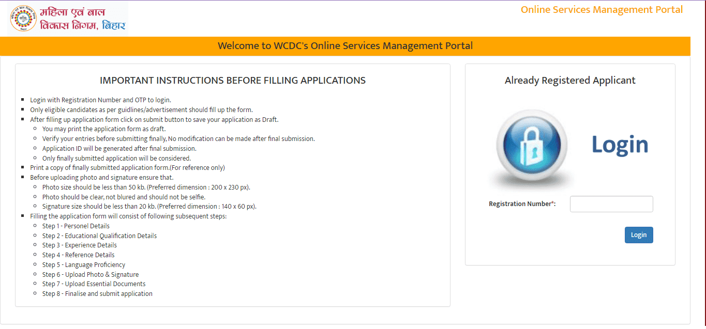This screenshot has width=706, height=329.
Task: Click the Registration Number input box
Action: [x=611, y=203]
